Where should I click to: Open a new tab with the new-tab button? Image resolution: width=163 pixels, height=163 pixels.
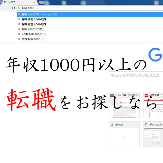point(42,2)
